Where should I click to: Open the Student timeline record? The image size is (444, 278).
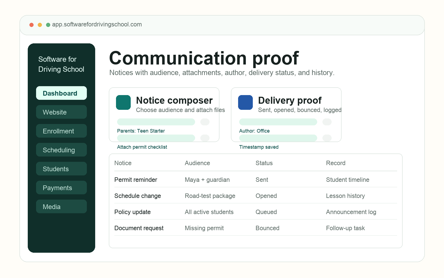point(347,180)
